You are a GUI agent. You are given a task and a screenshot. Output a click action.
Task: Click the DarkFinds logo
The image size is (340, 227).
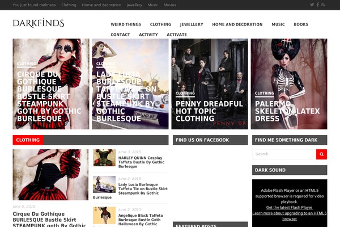(39, 23)
